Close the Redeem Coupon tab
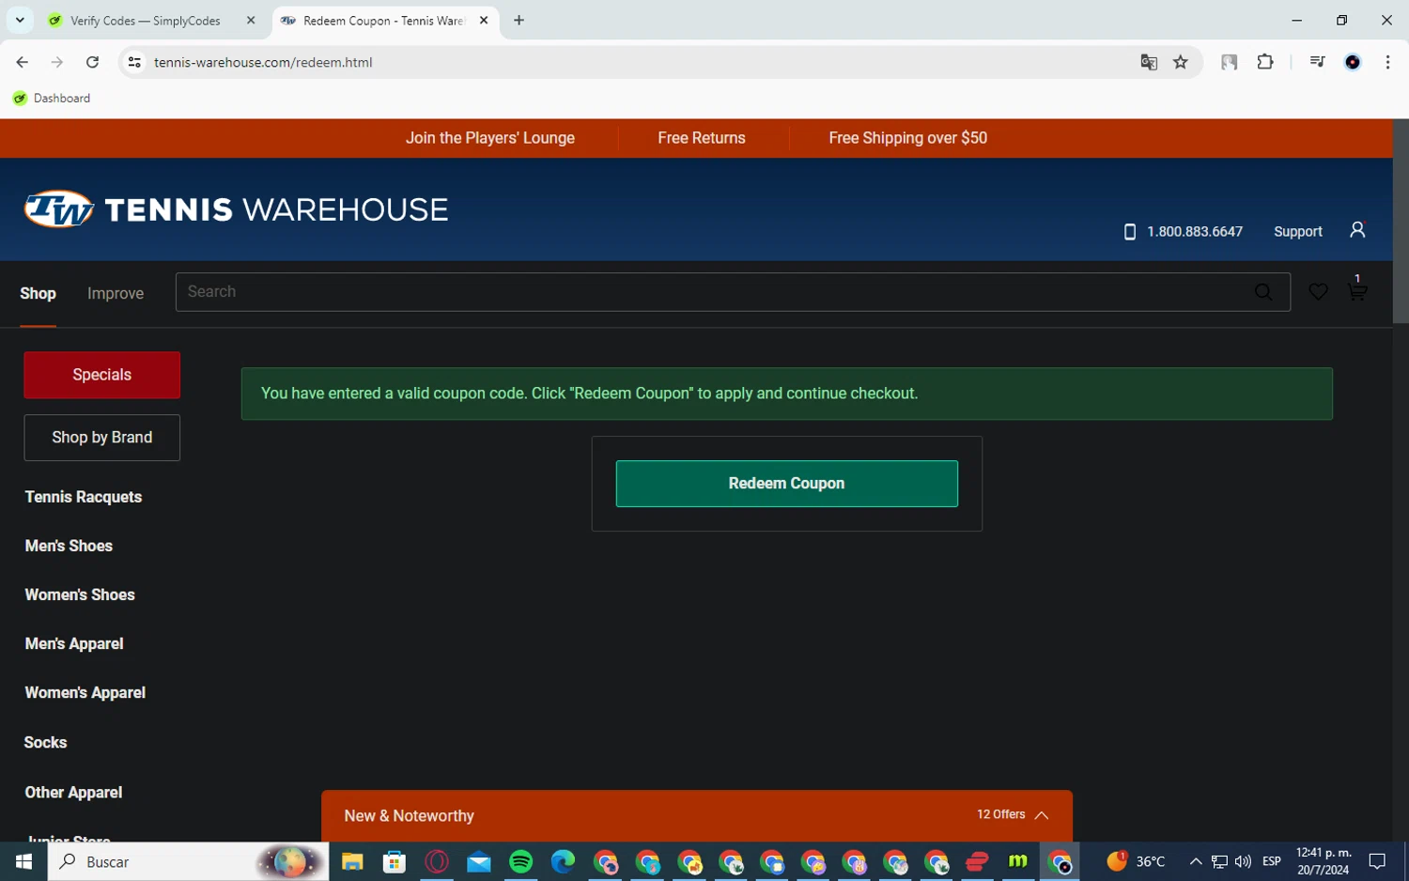Viewport: 1409px width, 881px height. 484,21
